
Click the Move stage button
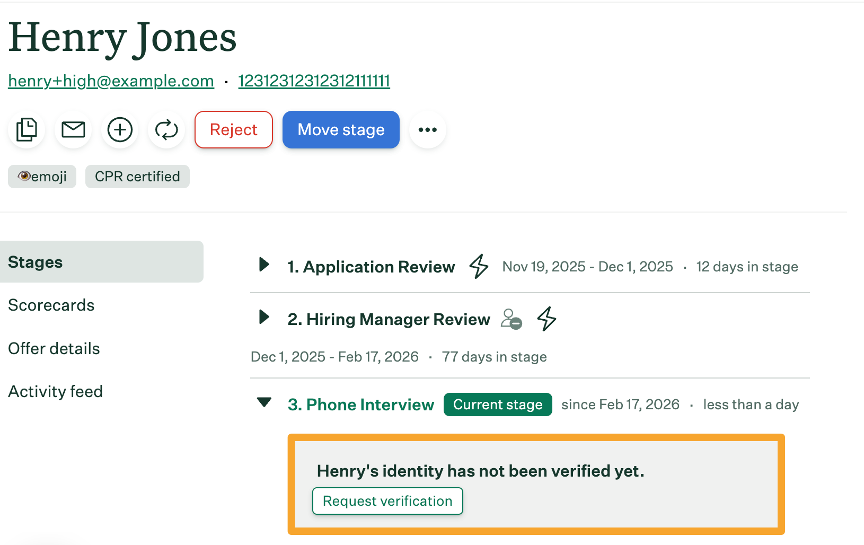coord(341,130)
